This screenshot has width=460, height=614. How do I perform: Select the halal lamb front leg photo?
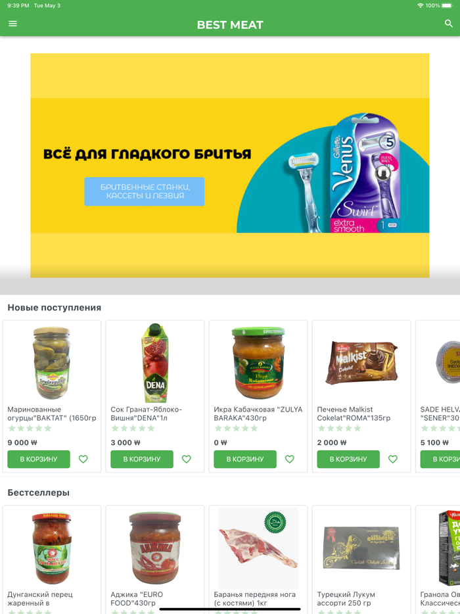pos(258,548)
